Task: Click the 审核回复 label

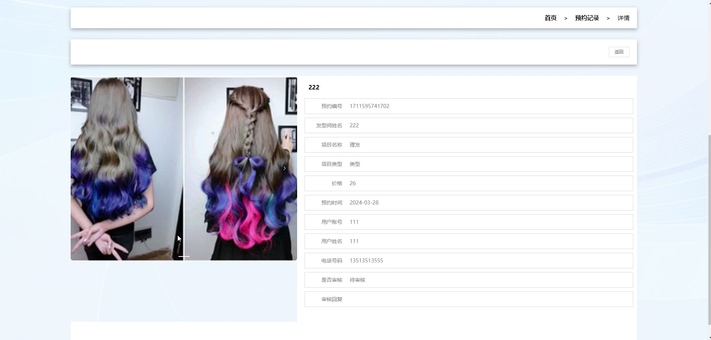Action: [331, 299]
